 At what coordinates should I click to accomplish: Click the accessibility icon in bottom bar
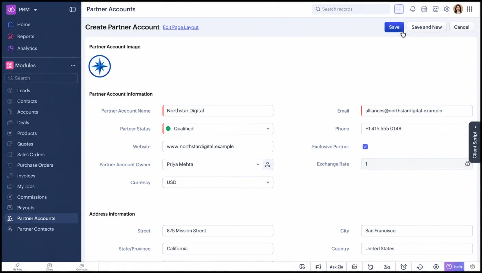point(436,267)
